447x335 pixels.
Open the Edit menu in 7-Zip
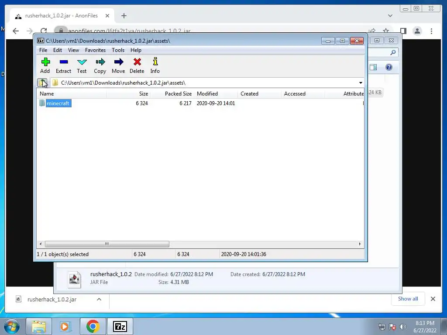(57, 50)
